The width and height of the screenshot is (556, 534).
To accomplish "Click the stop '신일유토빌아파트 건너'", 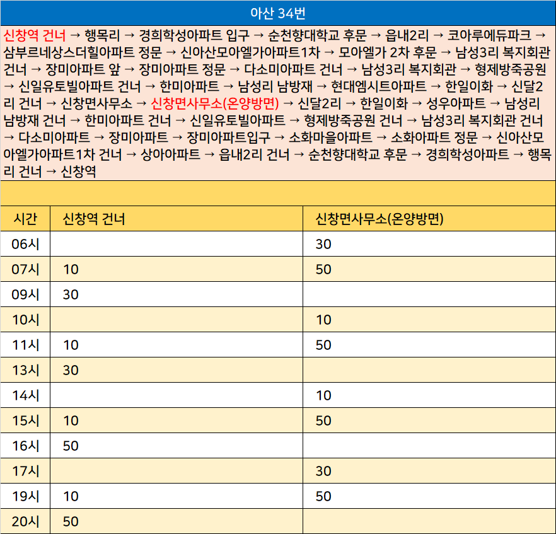I will [79, 86].
